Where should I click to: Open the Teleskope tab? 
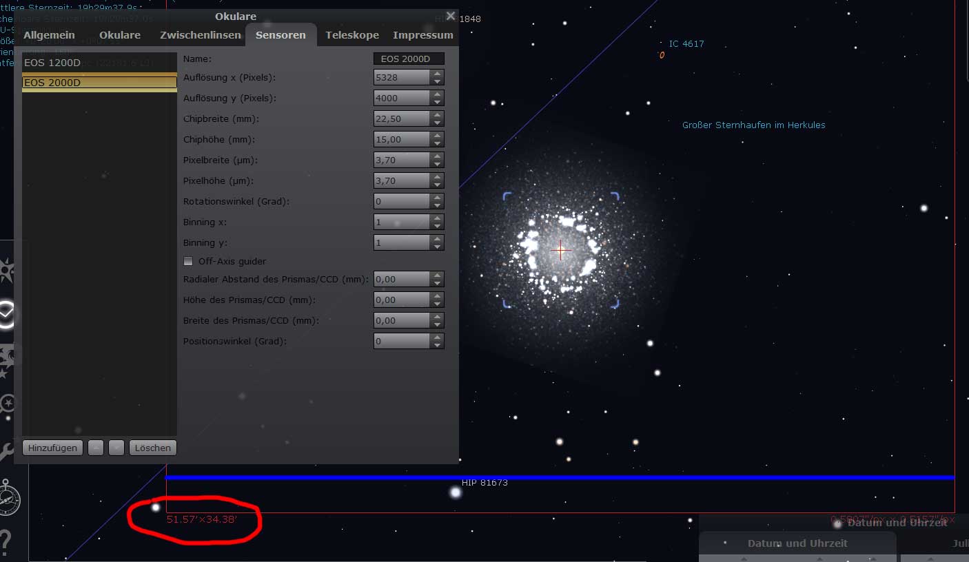click(x=352, y=35)
